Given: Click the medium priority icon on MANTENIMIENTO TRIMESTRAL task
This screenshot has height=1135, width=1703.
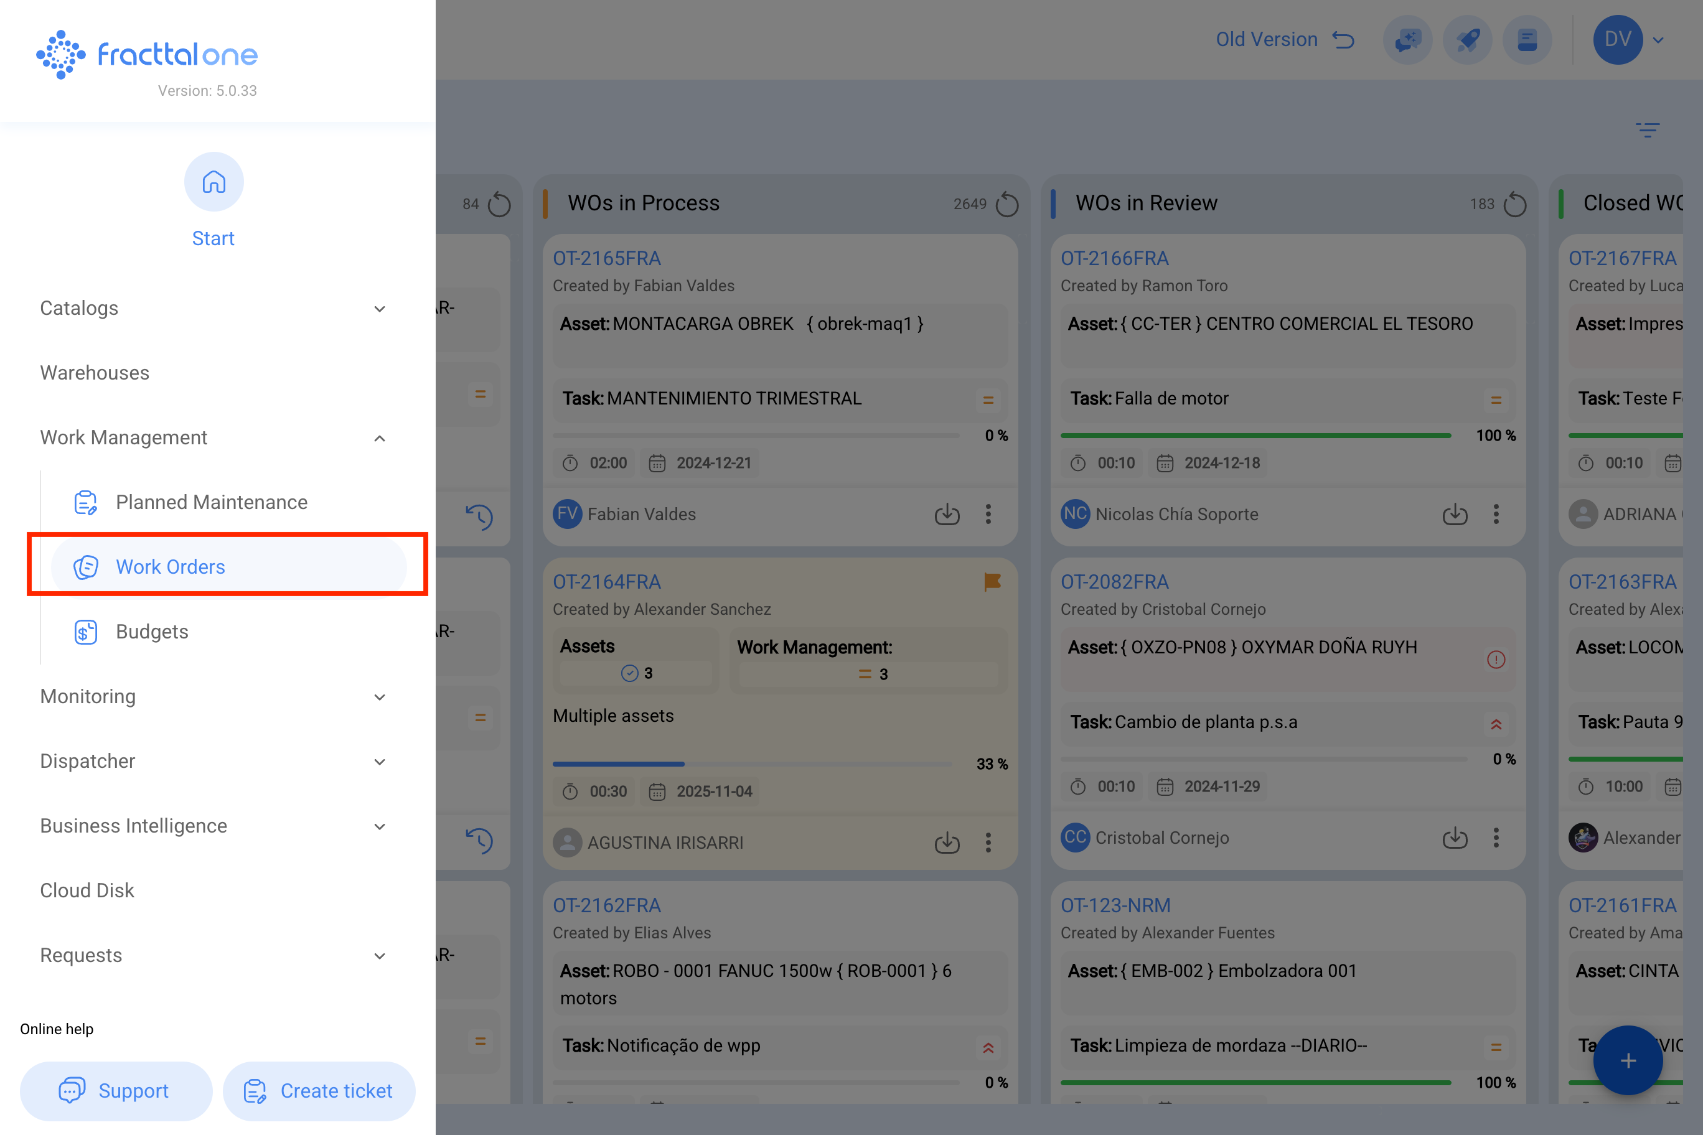Looking at the screenshot, I should [988, 399].
